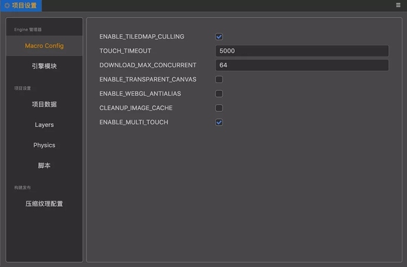Screen dimensions: 407x267
Task: Uncheck ENABLE_MULTI_TOUCH checkbox
Action: click(x=219, y=122)
